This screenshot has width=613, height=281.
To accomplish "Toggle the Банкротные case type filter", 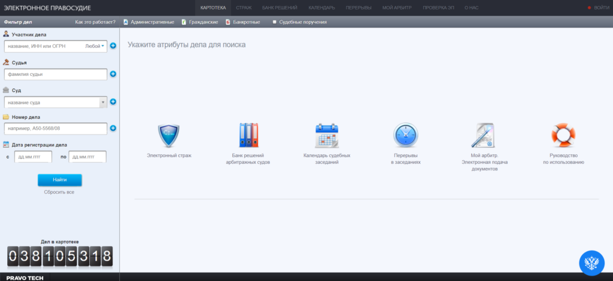I will [242, 22].
